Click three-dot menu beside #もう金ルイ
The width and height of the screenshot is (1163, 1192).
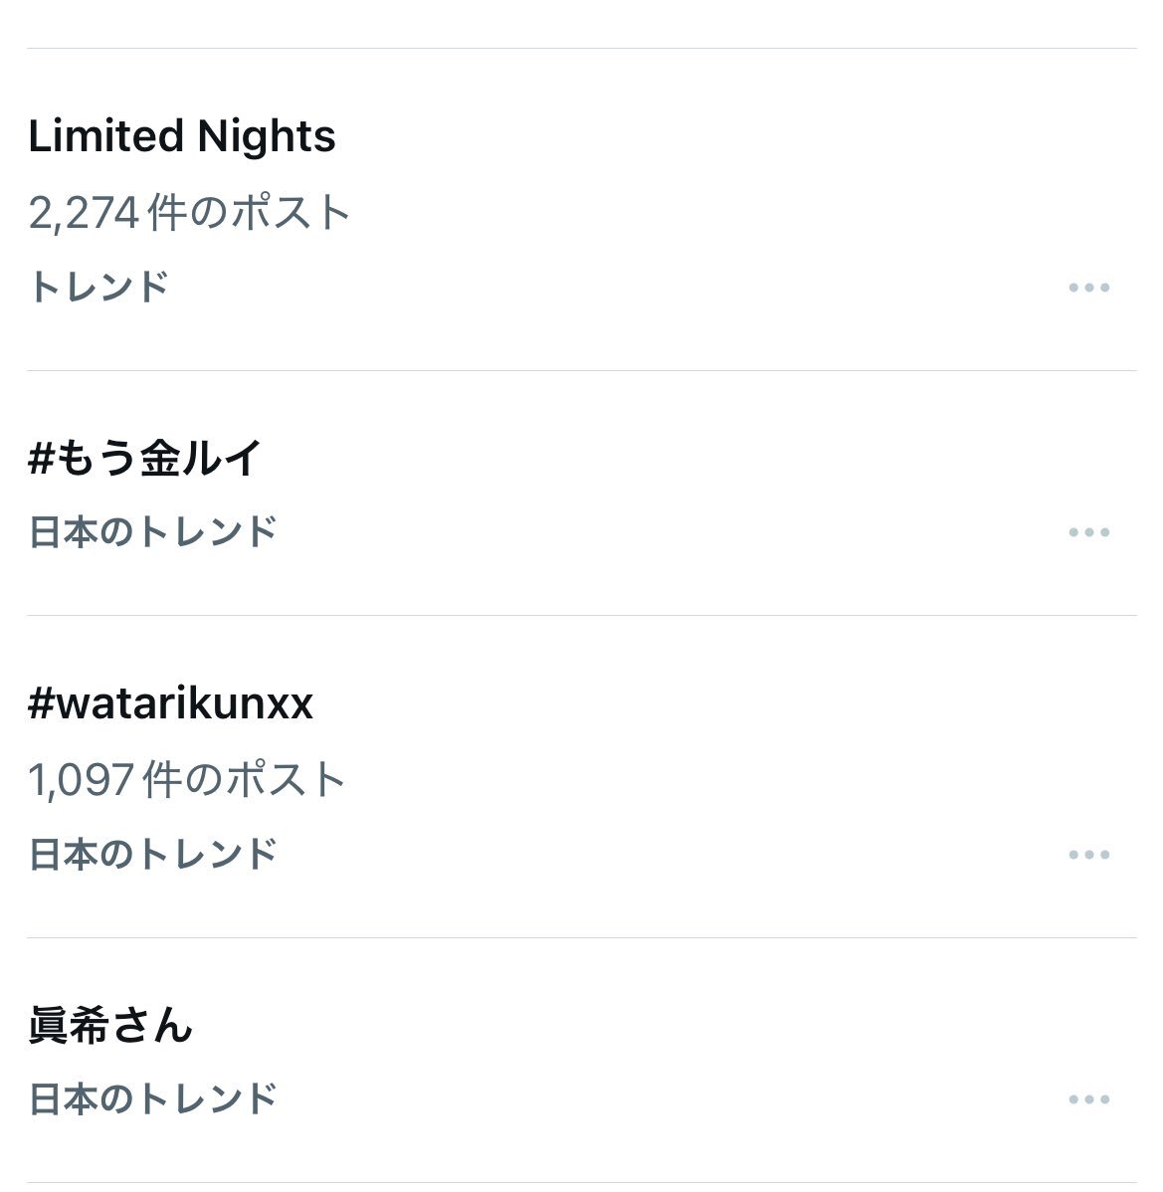tap(1088, 532)
